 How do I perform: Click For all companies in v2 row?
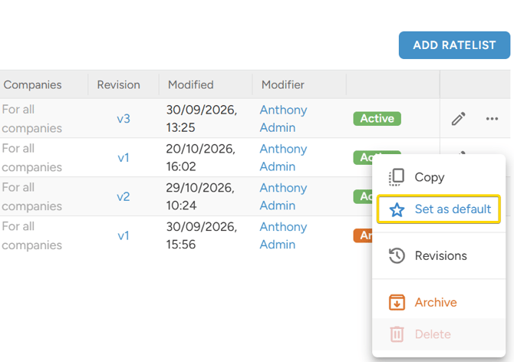click(x=31, y=196)
